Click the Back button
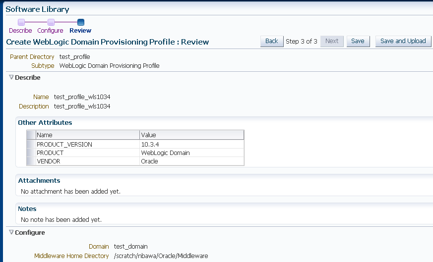The image size is (433, 262). click(x=272, y=41)
